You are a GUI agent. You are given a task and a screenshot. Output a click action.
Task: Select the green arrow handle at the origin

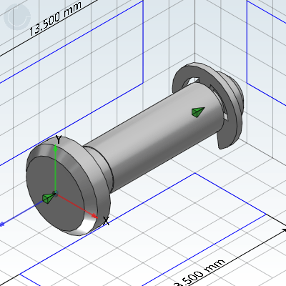[49, 198]
